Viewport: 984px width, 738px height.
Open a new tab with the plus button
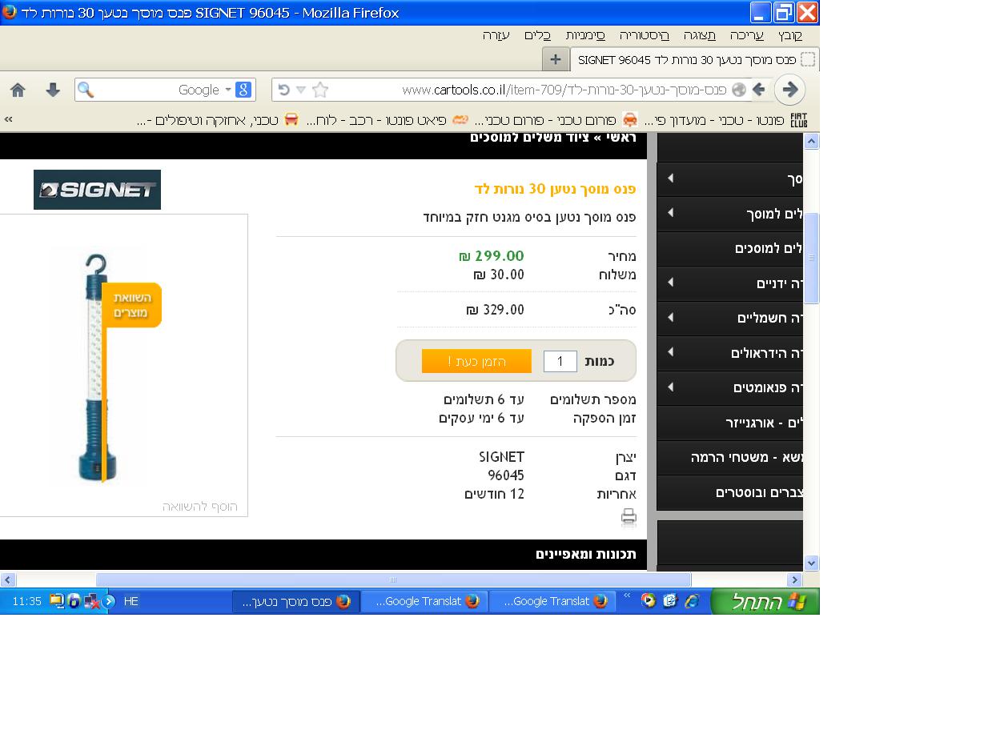(556, 59)
